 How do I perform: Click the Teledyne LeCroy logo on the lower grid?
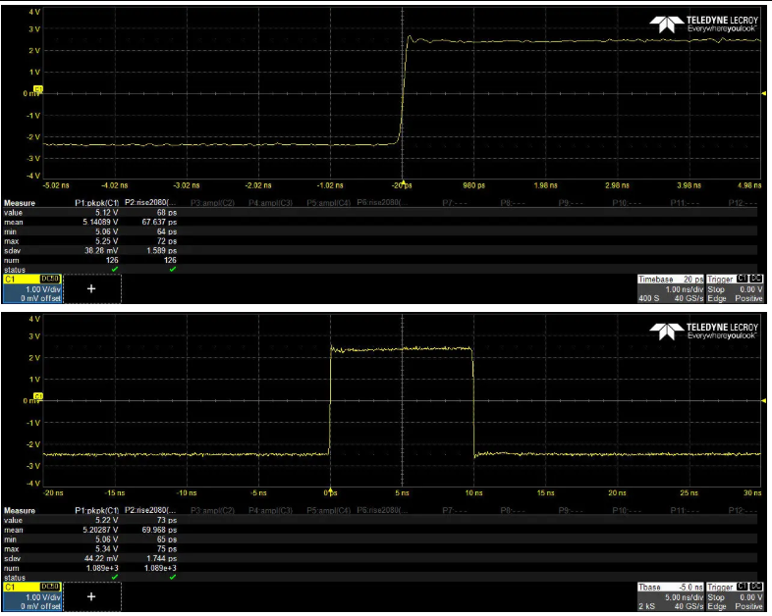[702, 331]
